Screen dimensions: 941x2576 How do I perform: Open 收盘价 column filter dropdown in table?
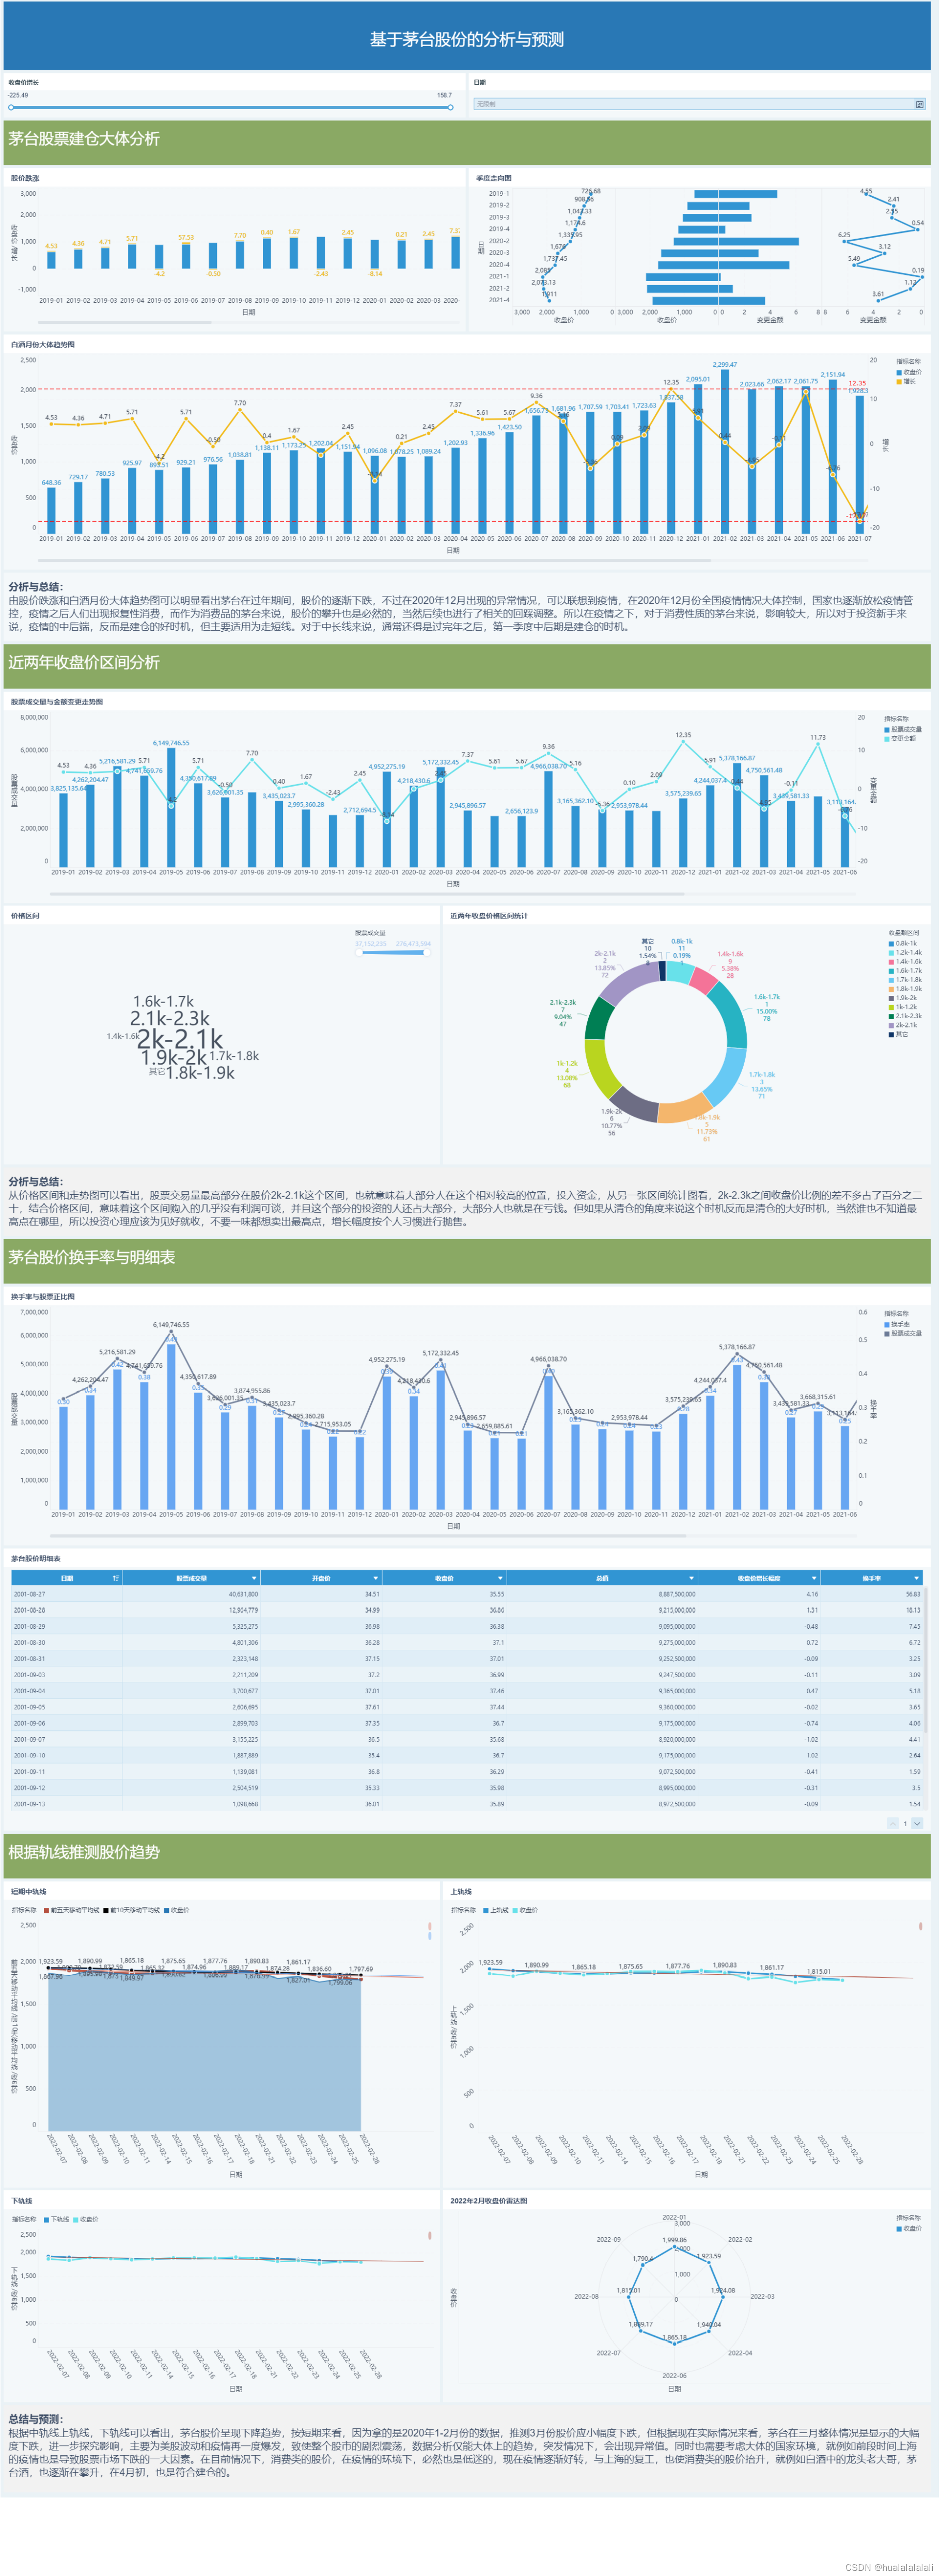[x=499, y=1578]
